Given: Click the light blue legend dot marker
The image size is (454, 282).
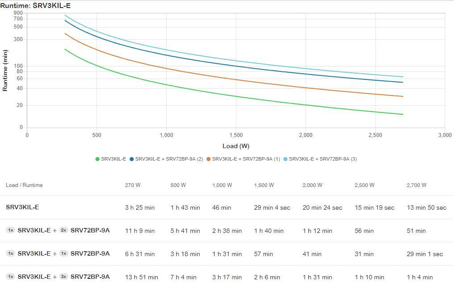Looking at the screenshot, I should coord(286,159).
